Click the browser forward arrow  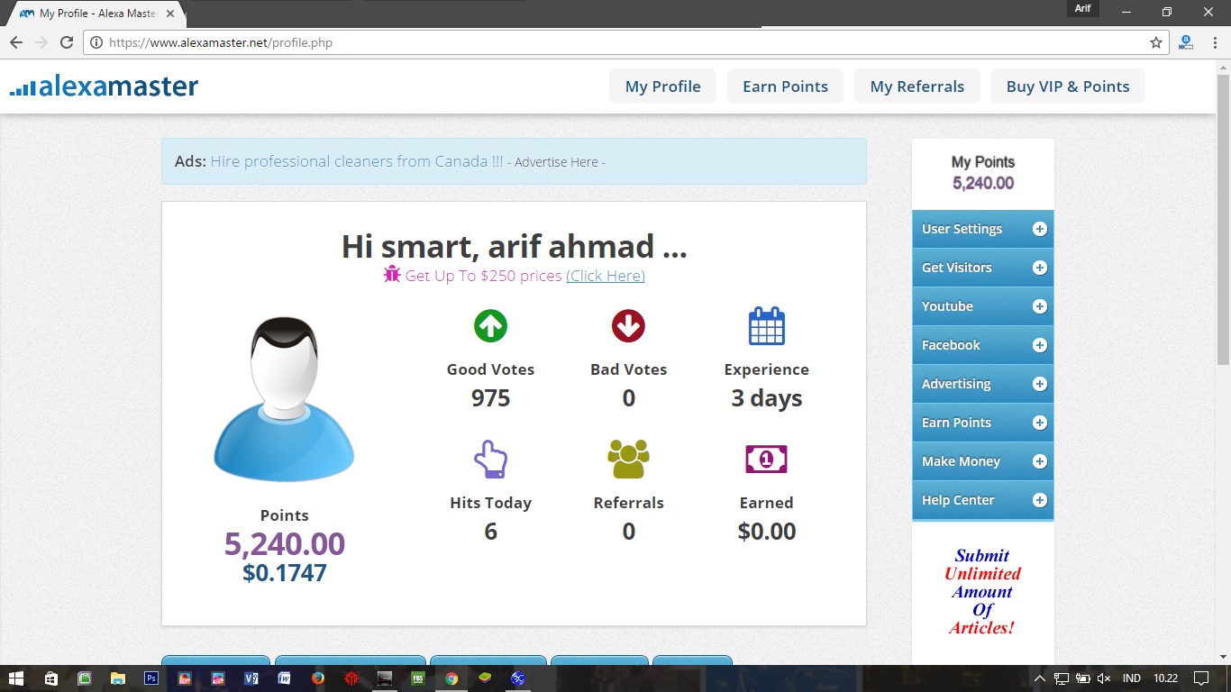tap(41, 42)
